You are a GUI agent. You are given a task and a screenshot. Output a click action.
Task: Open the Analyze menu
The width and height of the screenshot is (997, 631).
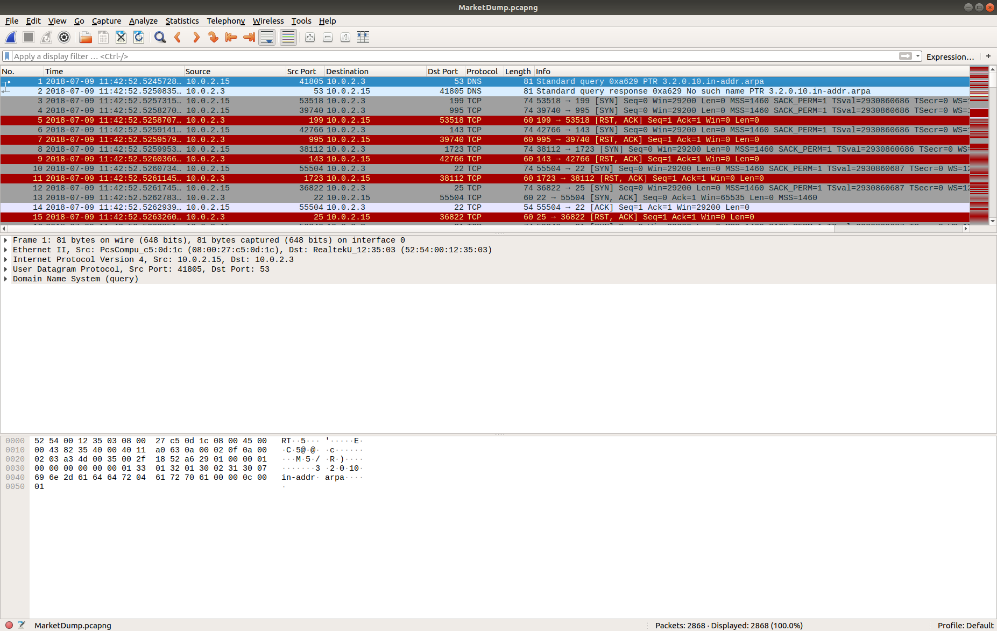(143, 21)
